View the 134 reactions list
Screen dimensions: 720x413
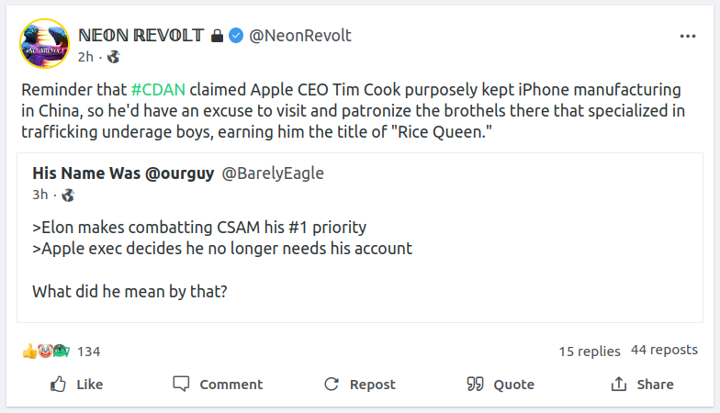[88, 351]
